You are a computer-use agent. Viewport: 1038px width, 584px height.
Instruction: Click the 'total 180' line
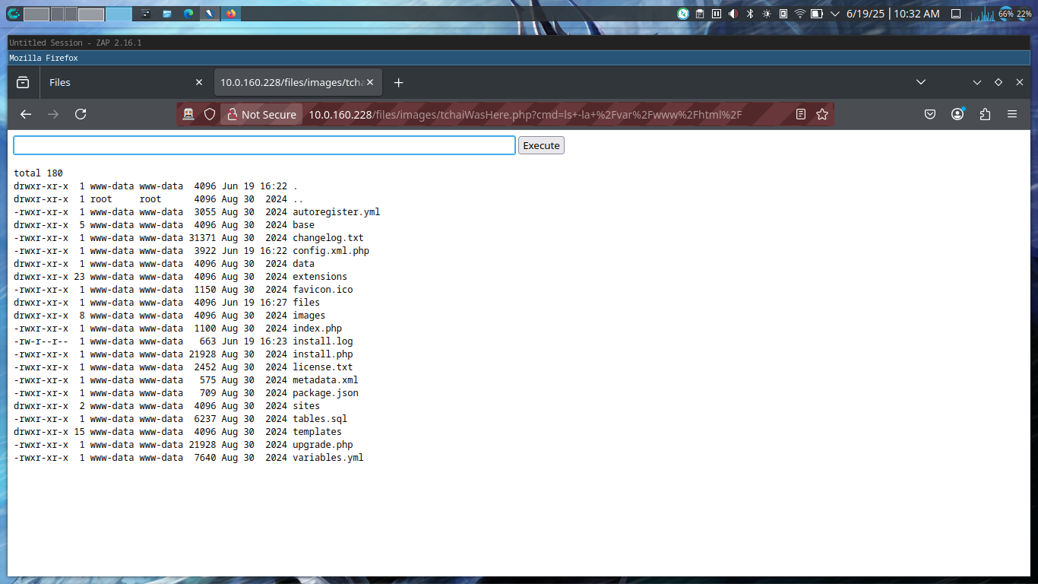38,173
